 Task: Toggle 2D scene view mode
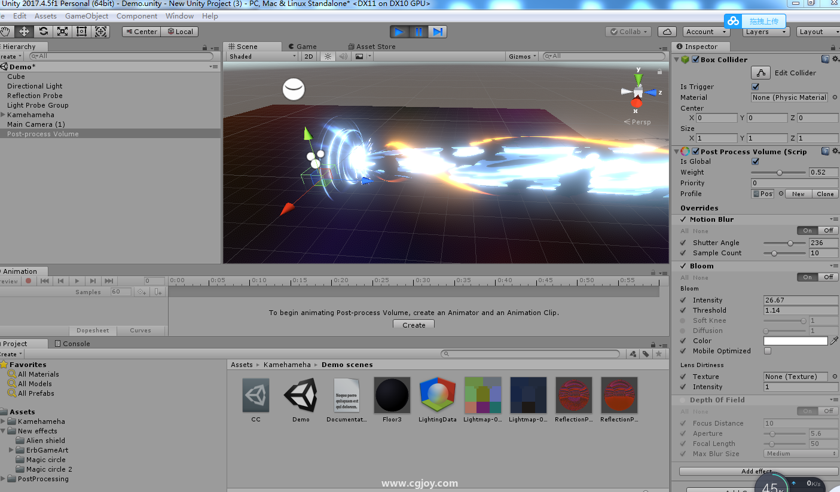pyautogui.click(x=308, y=56)
